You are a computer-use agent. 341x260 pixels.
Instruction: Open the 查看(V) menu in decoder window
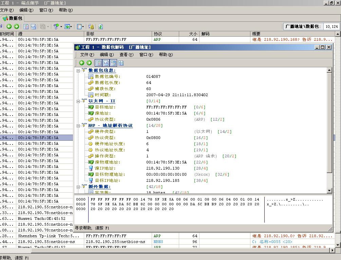(126, 54)
